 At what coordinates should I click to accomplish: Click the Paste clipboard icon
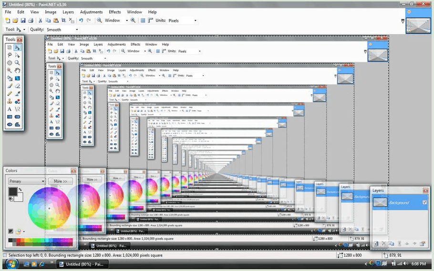coord(56,20)
